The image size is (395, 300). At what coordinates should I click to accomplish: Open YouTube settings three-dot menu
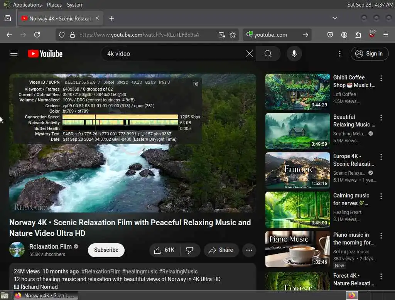coord(339,54)
